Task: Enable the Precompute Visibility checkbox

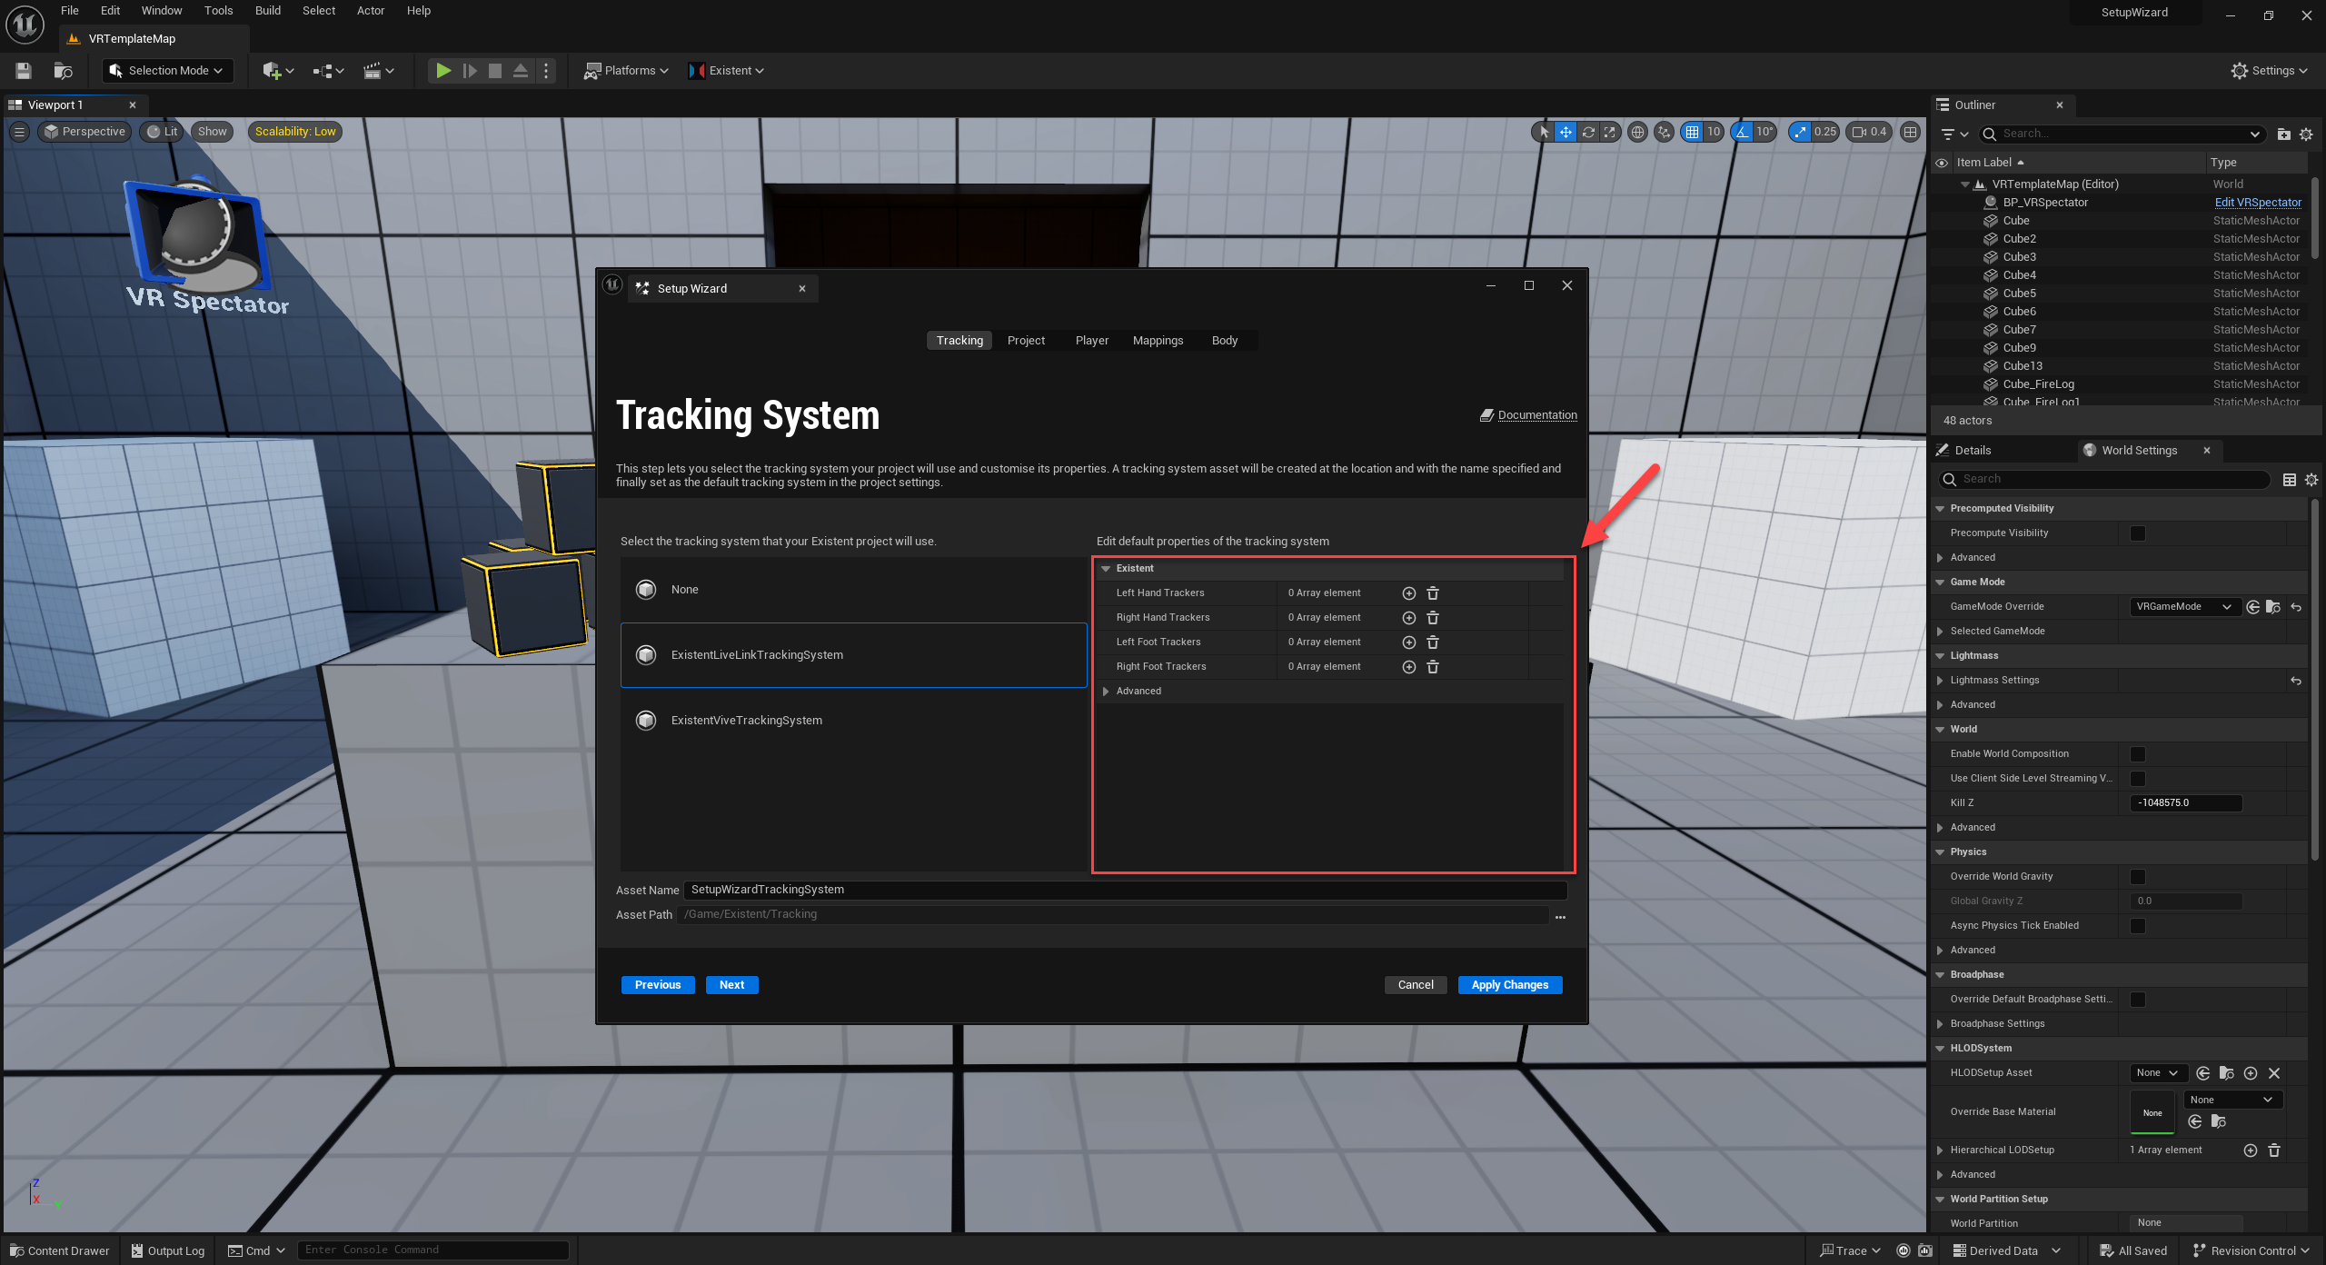Action: (x=2138, y=533)
